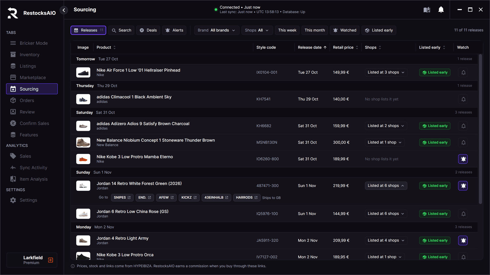The image size is (490, 275).
Task: Click the Jordan 4 Retro Light Army thumbnail
Action: pyautogui.click(x=83, y=240)
